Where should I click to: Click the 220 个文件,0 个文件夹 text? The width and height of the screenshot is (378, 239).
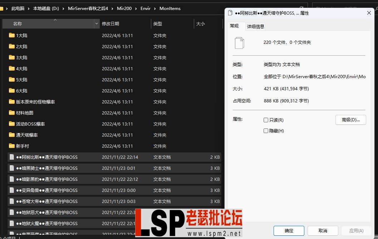point(287,42)
